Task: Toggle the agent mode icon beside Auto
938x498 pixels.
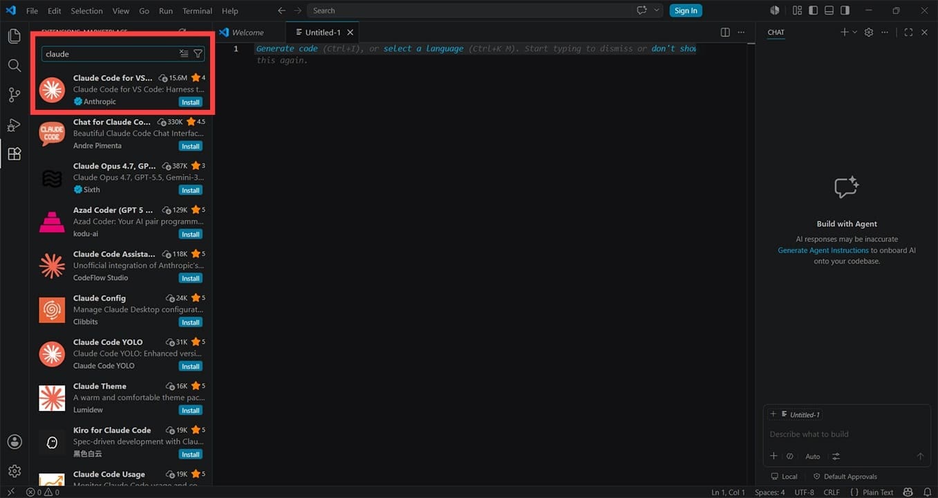Action: [x=790, y=456]
